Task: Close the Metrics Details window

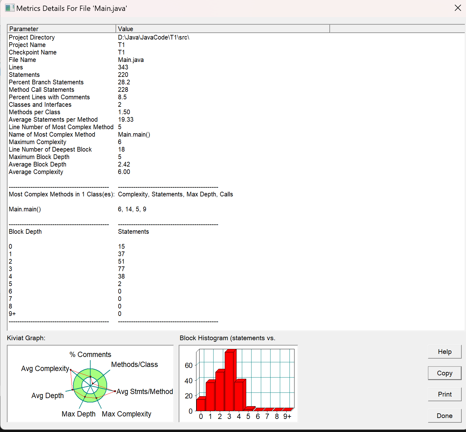Action: pyautogui.click(x=458, y=8)
